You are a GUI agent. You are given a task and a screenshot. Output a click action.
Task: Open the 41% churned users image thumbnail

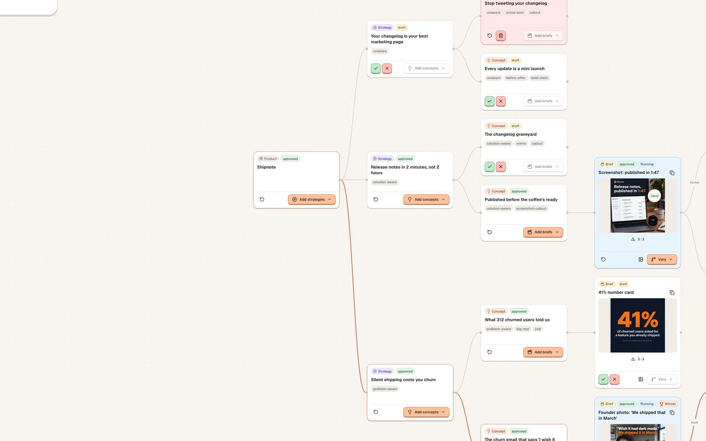(638, 325)
